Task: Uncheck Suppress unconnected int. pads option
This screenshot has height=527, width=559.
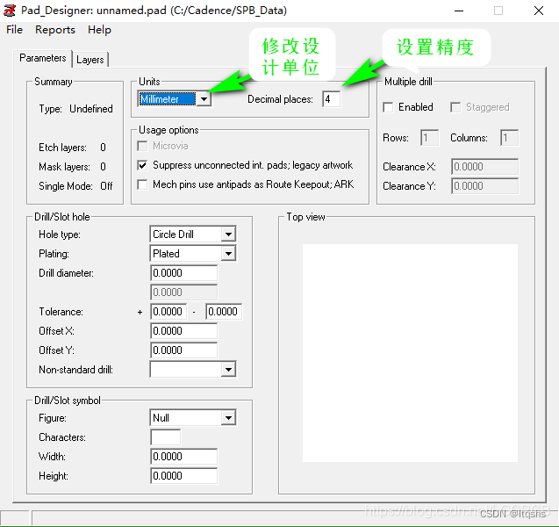Action: [144, 165]
